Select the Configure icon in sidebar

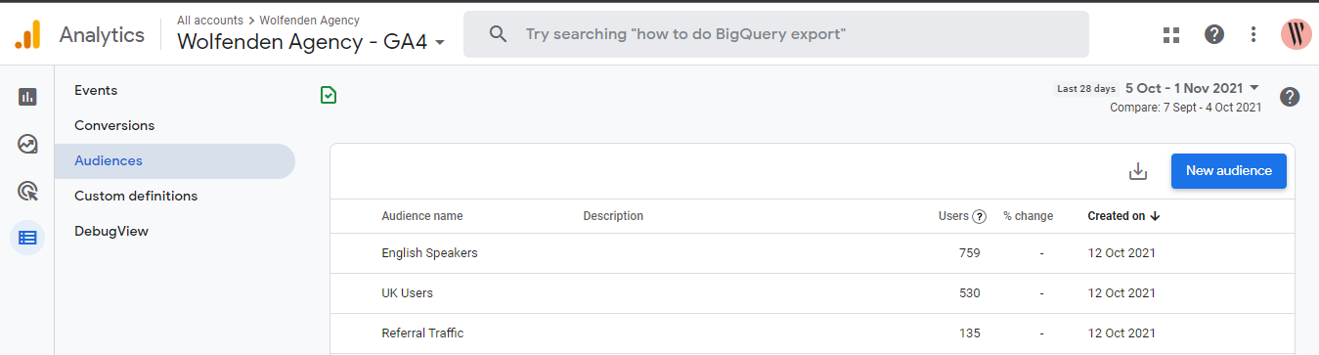click(27, 238)
